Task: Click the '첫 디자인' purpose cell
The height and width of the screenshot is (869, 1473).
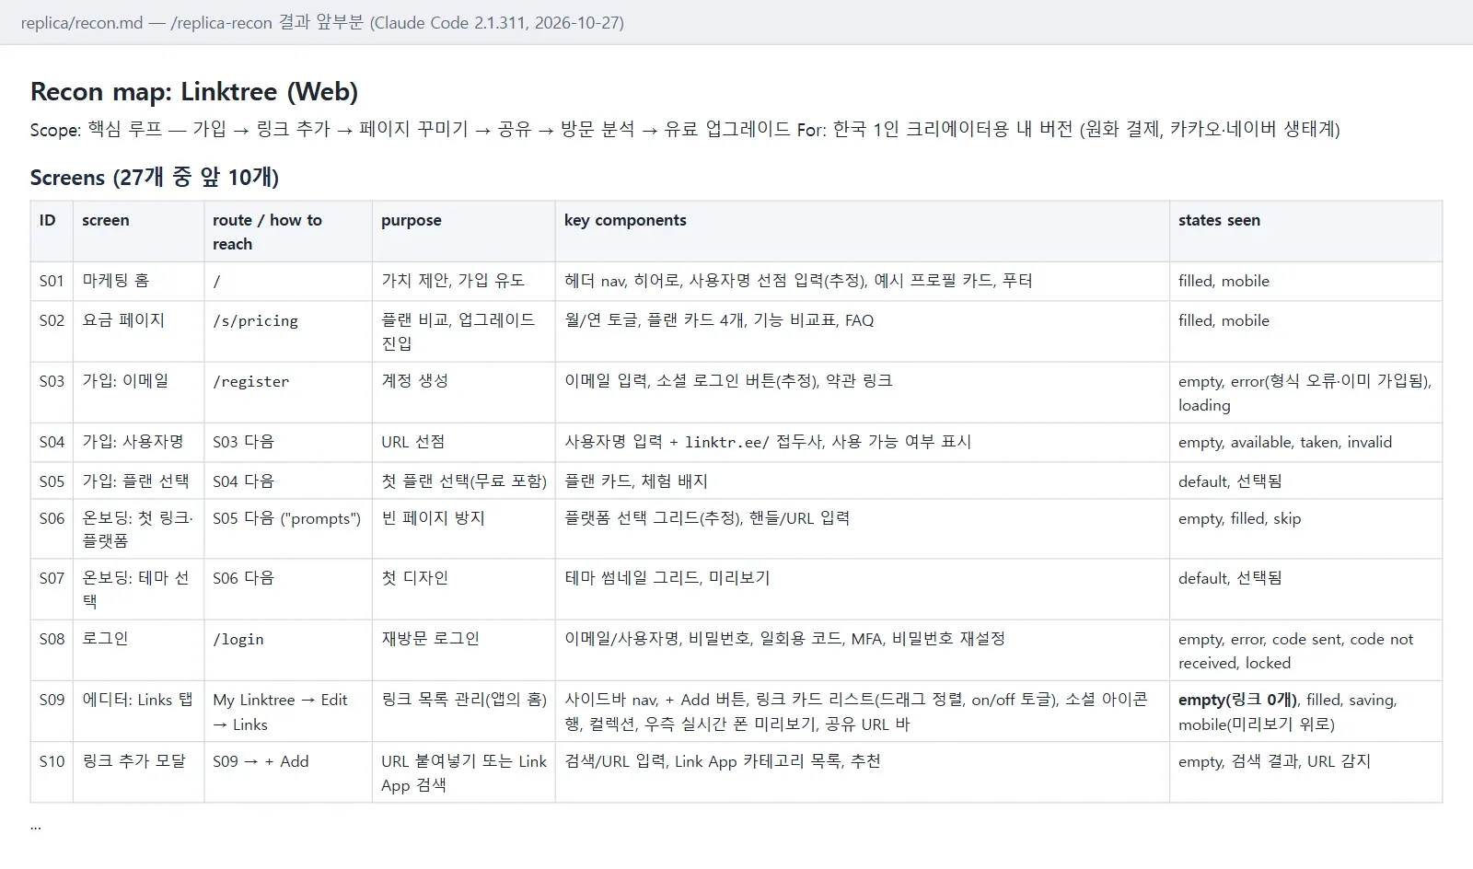Action: 464,589
